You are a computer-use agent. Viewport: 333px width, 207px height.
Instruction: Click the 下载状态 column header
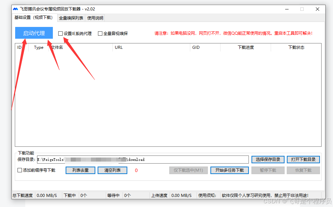click(x=296, y=47)
